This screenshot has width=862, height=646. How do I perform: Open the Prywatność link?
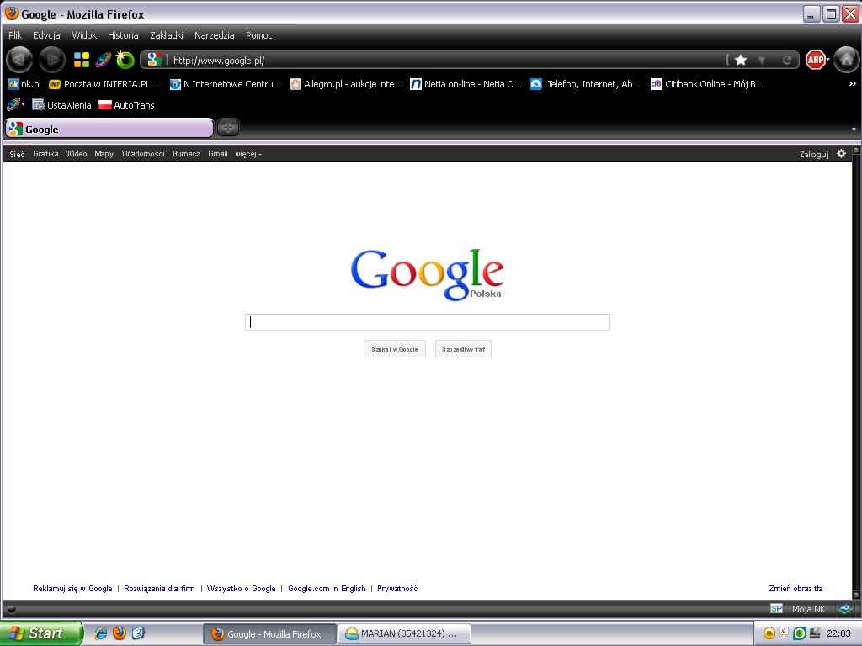click(x=397, y=588)
